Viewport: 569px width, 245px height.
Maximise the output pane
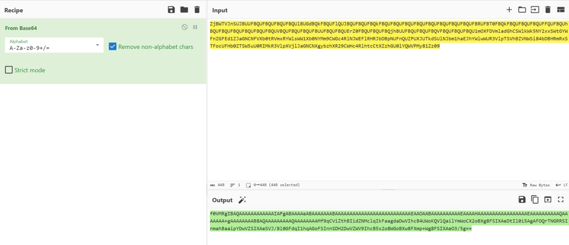pos(561,200)
